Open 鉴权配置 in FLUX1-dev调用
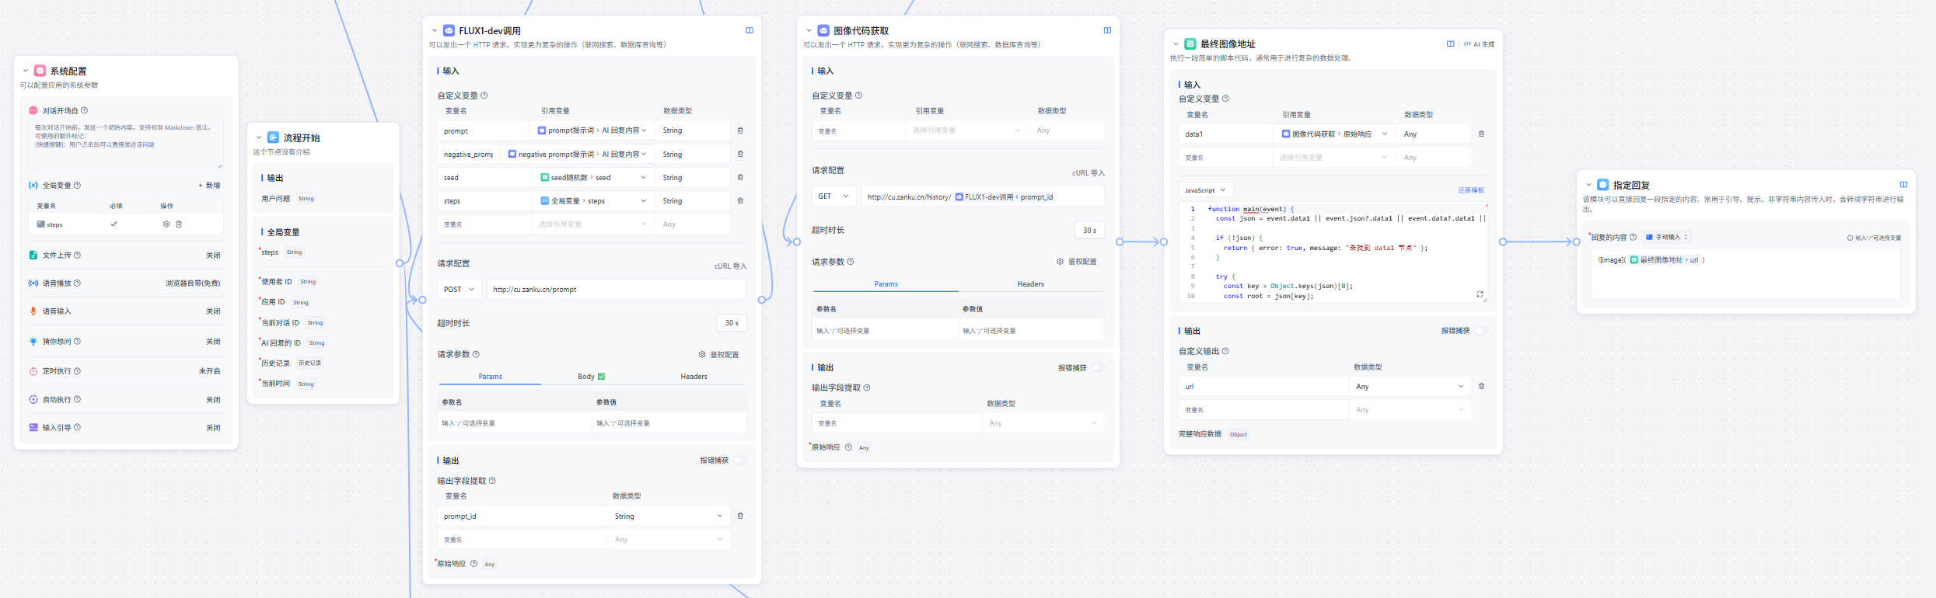Screen dimensions: 1936x598 tap(718, 355)
